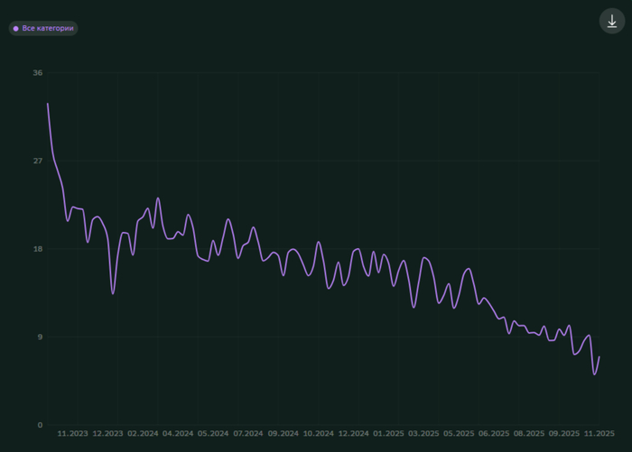
Task: Select the 02.2024 date label
Action: [143, 433]
